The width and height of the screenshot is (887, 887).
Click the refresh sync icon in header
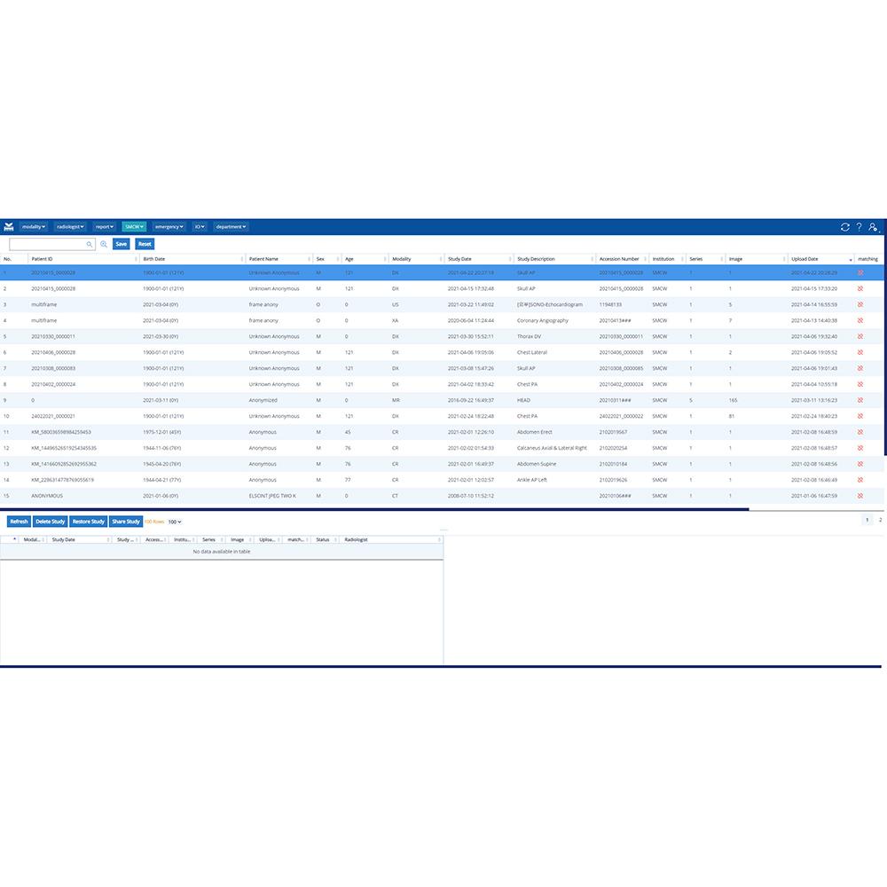(x=845, y=227)
